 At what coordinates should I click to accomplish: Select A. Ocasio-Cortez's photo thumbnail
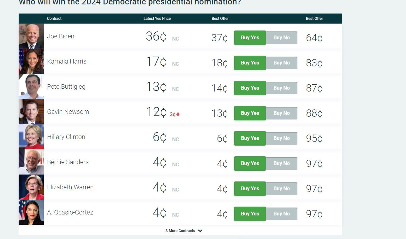31,212
